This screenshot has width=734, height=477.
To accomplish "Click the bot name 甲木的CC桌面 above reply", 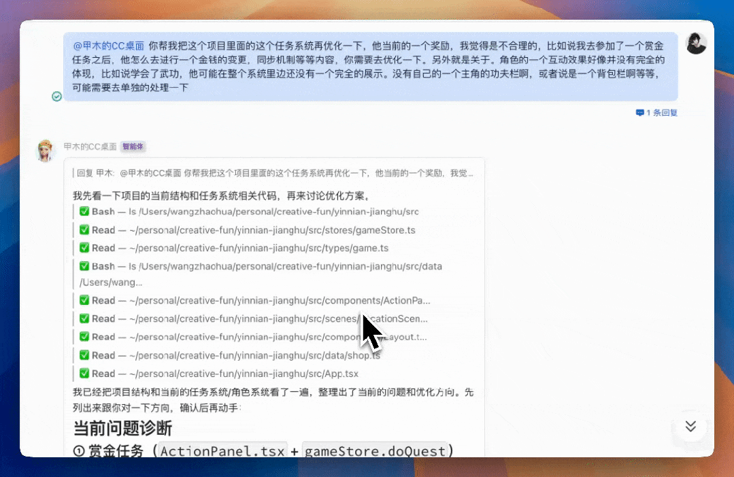I will [x=90, y=146].
